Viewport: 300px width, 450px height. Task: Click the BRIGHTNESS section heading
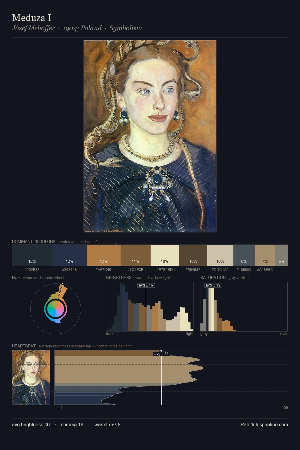point(119,277)
